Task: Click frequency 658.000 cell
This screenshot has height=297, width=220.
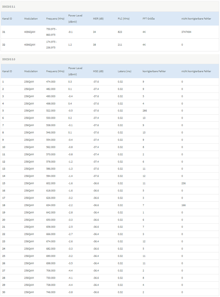Action: [51, 227]
